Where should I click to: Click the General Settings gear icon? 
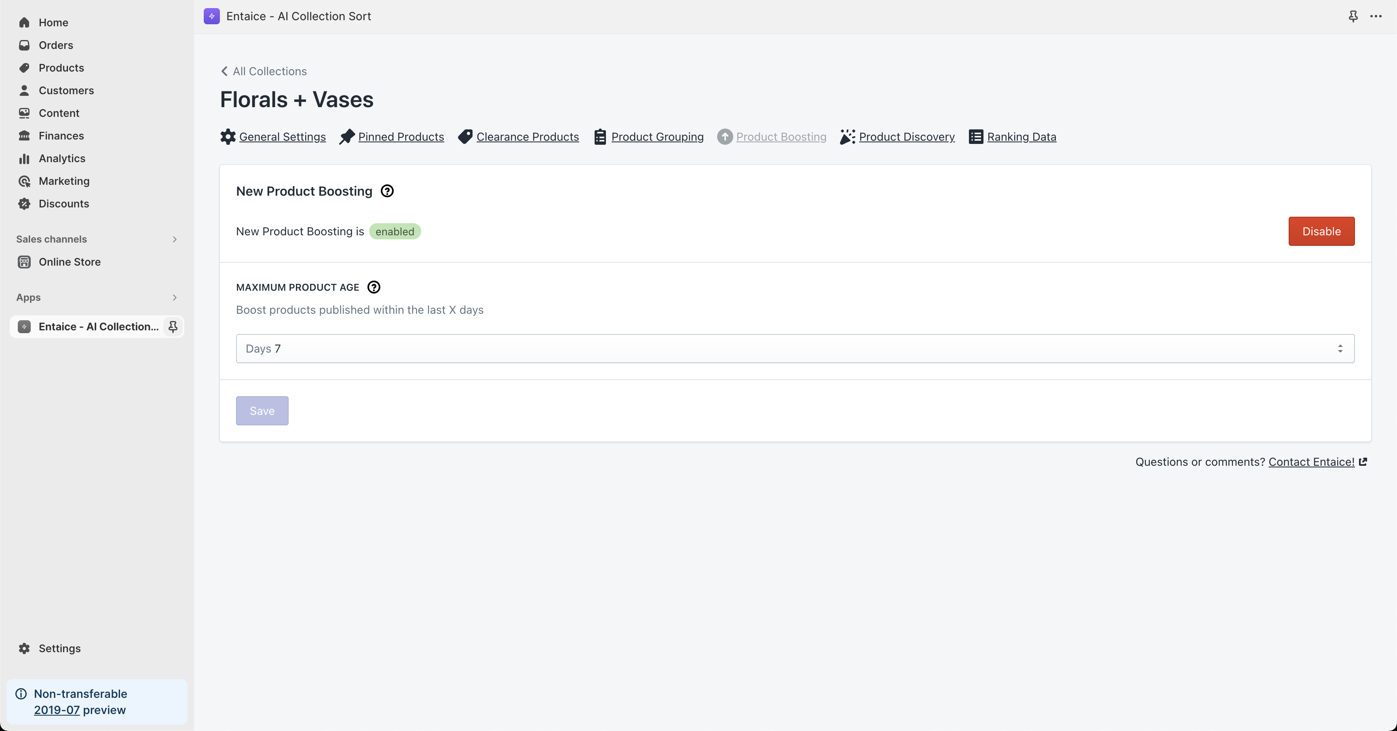click(228, 137)
